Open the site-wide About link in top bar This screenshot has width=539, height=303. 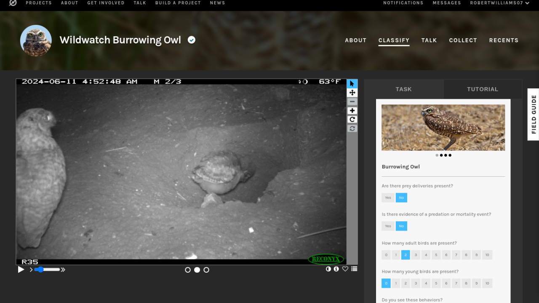point(69,3)
